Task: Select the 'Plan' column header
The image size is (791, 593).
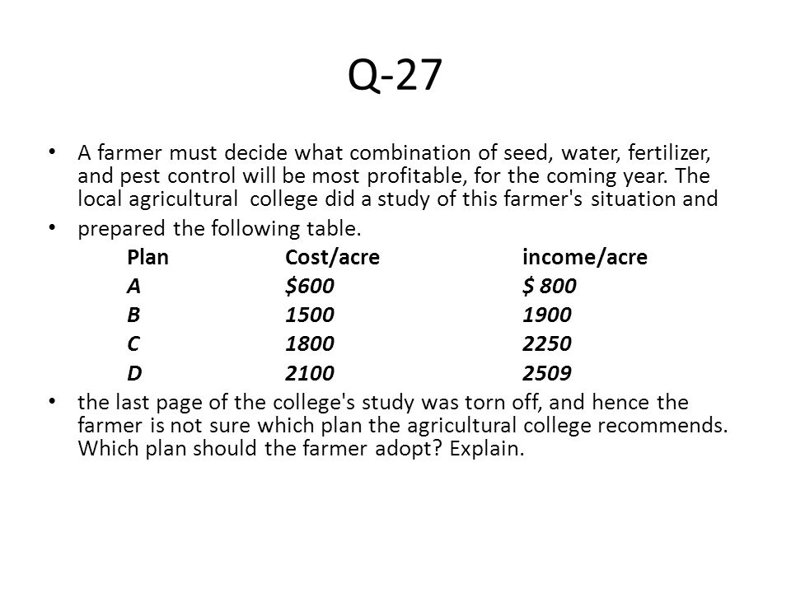Action: point(147,257)
